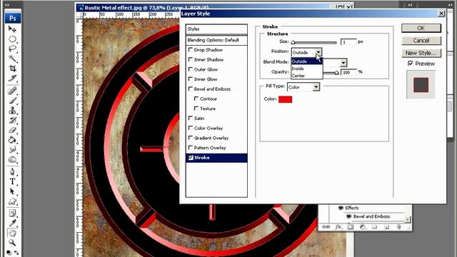457x257 pixels.
Task: Select the Notes tool
Action: pyautogui.click(x=12, y=213)
